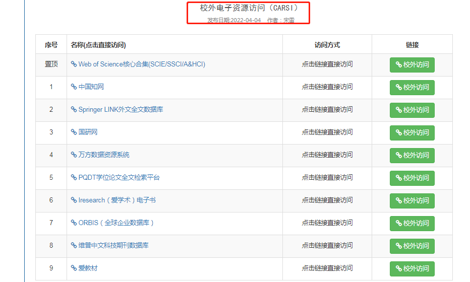Viewport: 470px width, 282px height.
Task: Click 校外访问 button for 维普中文科技期刊
Action: coord(412,246)
